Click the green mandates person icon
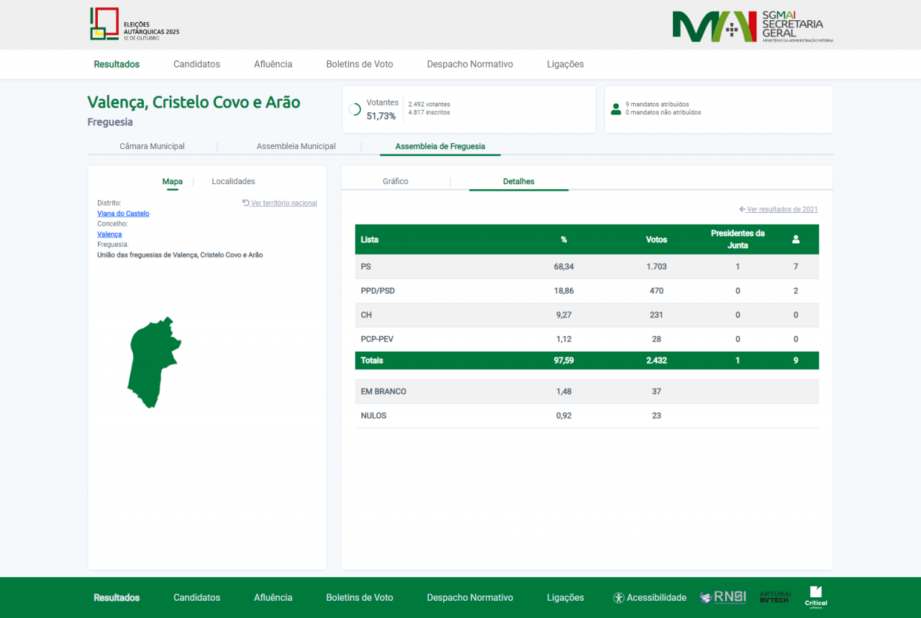This screenshot has height=618, width=921. click(616, 109)
